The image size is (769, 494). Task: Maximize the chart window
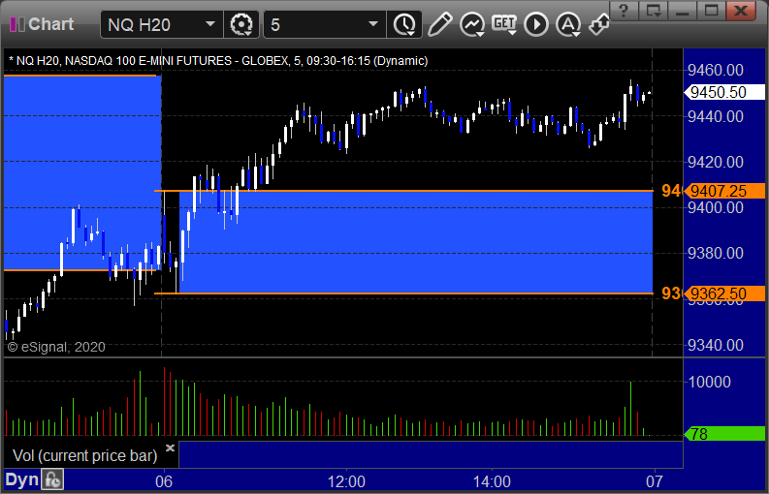click(x=711, y=10)
